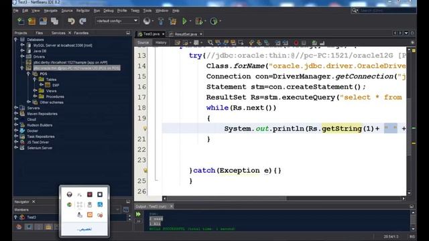Image resolution: width=429 pixels, height=241 pixels.
Task: Collapse the Tables folder
Action: coord(35,79)
